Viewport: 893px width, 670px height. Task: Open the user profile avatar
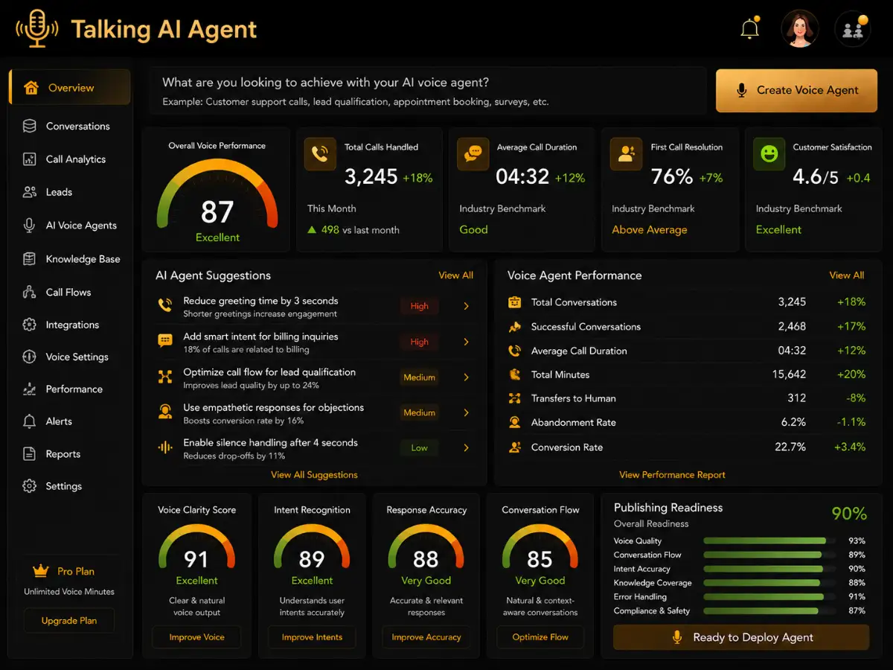(x=800, y=30)
